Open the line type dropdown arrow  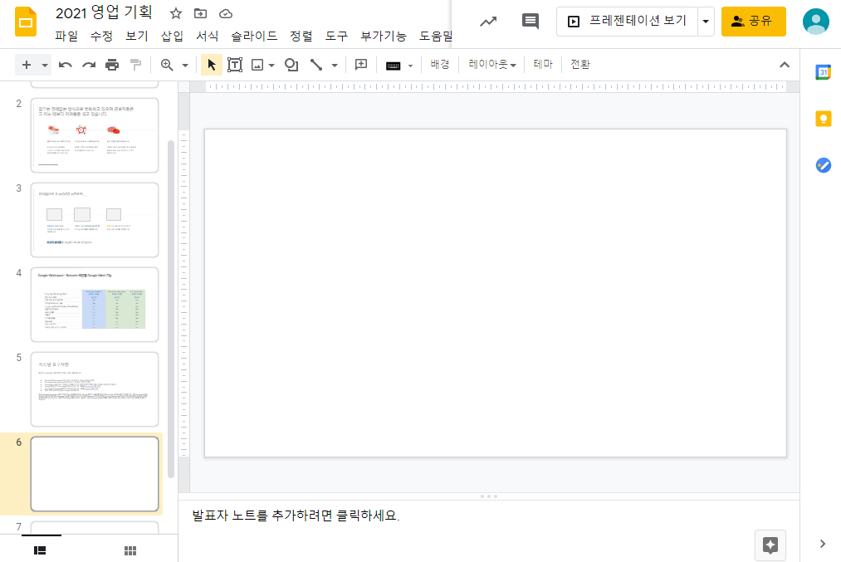coord(335,66)
